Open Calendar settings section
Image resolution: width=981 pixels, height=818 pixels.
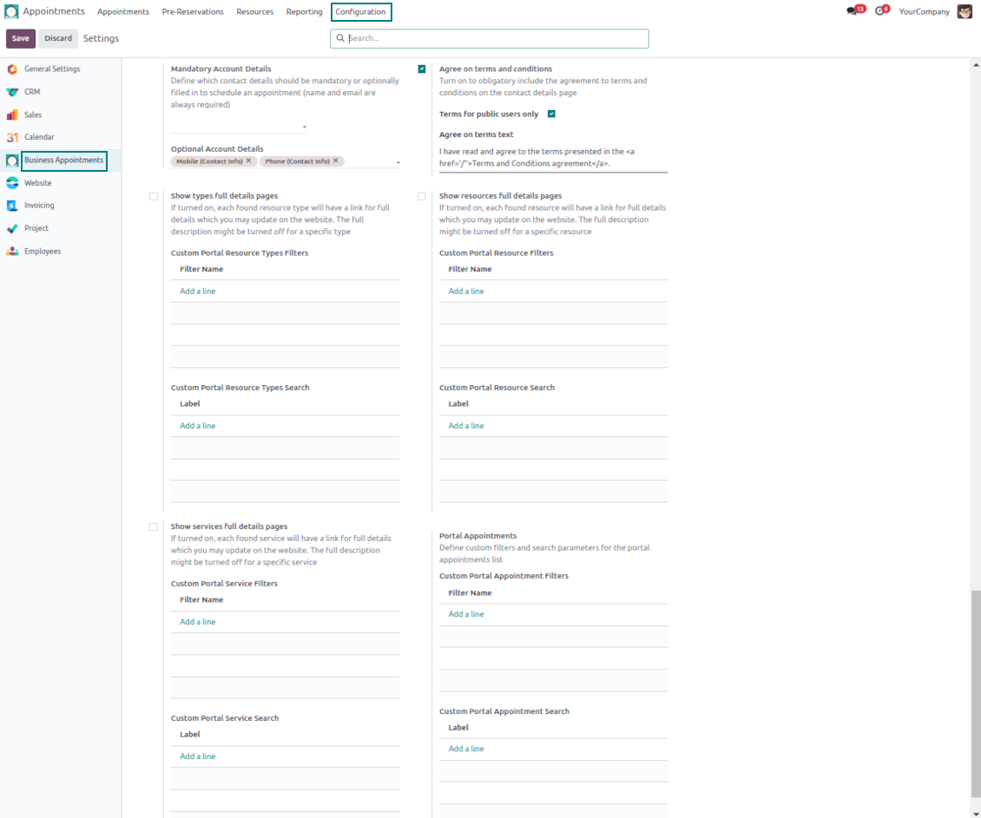coord(39,137)
